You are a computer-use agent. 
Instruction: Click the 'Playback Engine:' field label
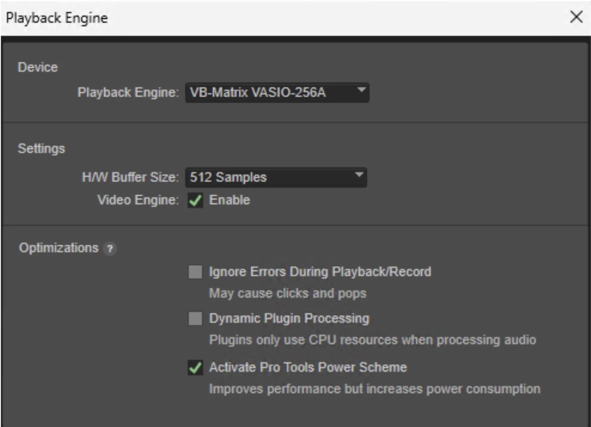[128, 92]
